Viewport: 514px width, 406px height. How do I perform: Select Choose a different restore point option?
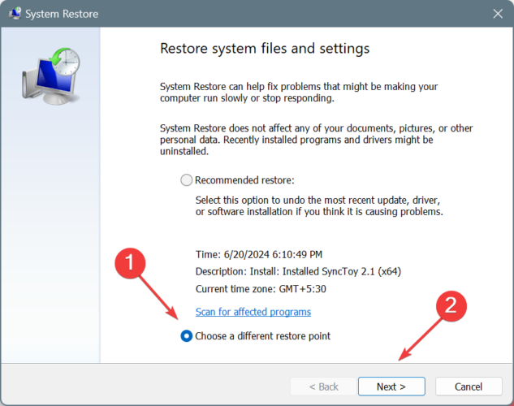pos(186,336)
